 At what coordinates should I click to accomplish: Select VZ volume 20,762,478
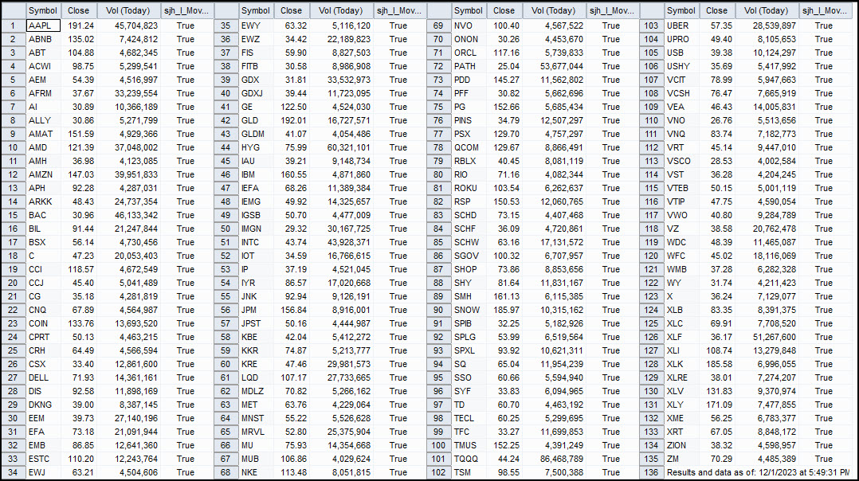[x=767, y=229]
